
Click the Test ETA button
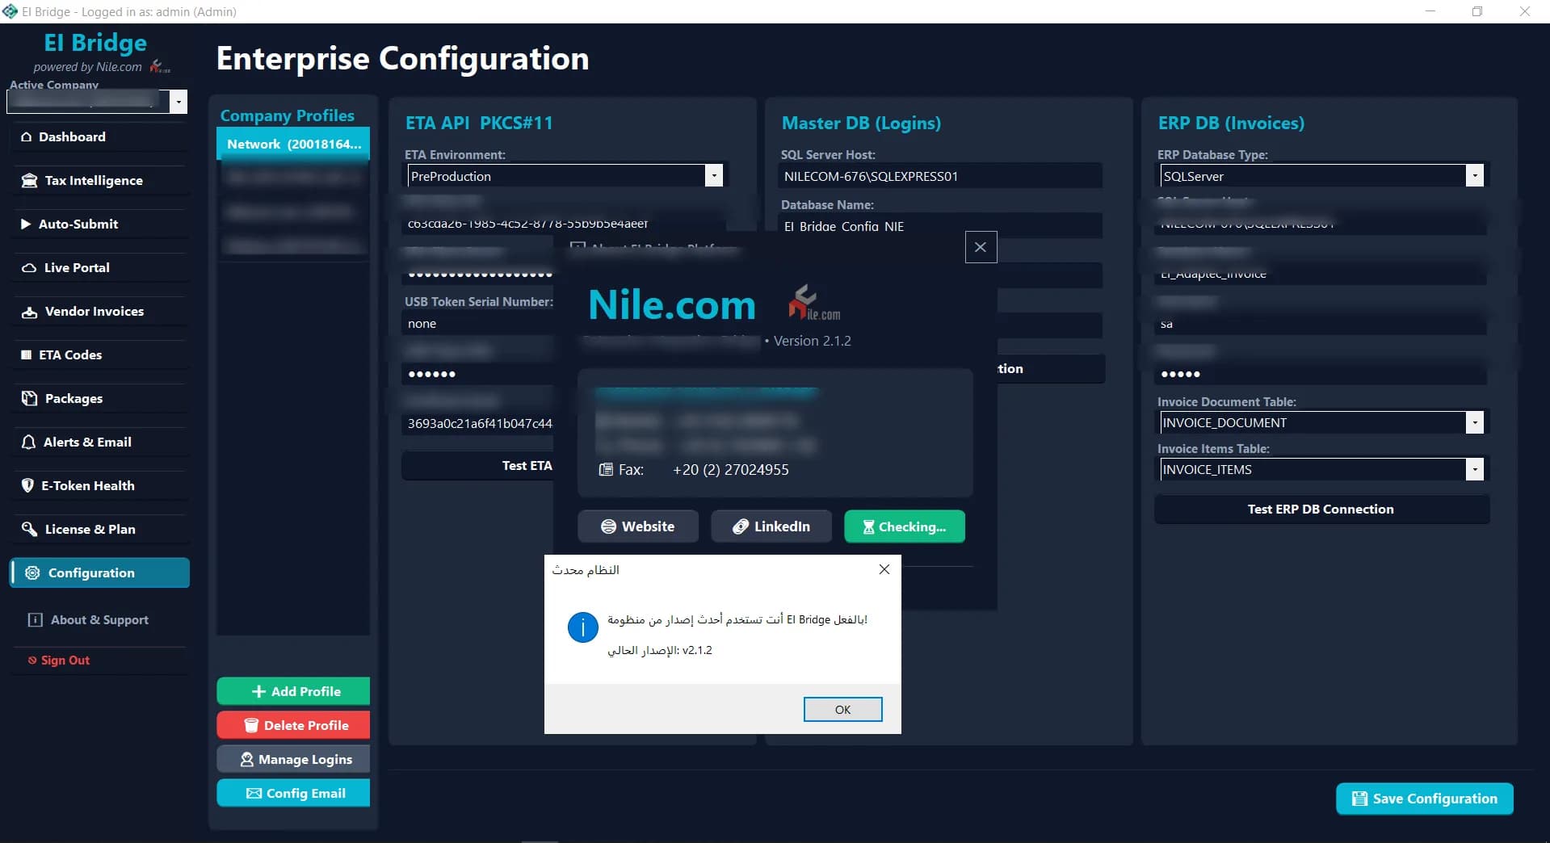coord(477,465)
